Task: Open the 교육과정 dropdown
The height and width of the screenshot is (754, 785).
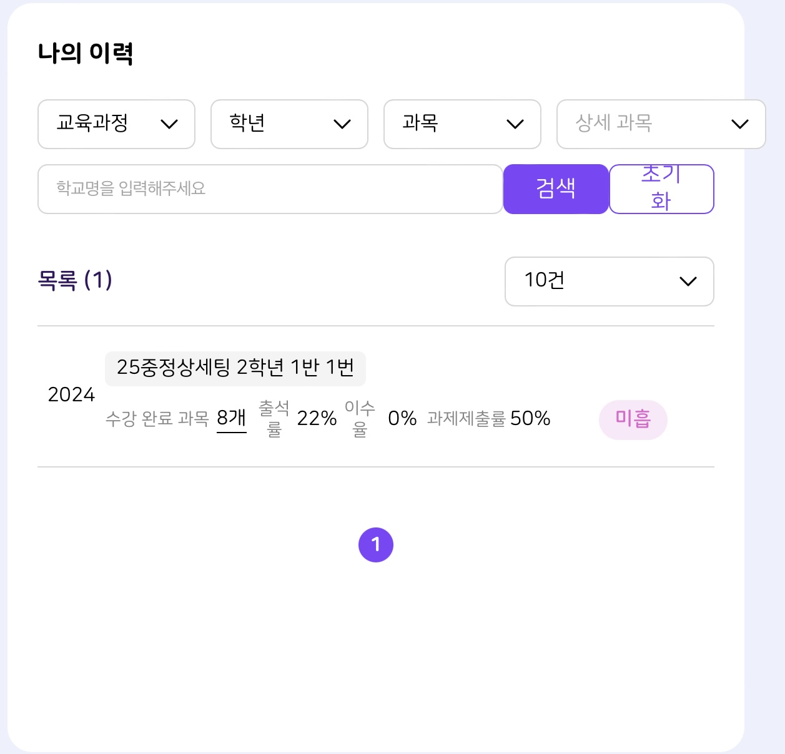Action: pos(116,124)
